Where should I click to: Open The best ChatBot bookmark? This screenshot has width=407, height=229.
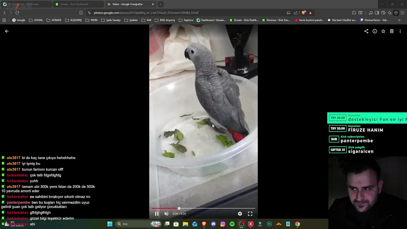point(342,20)
